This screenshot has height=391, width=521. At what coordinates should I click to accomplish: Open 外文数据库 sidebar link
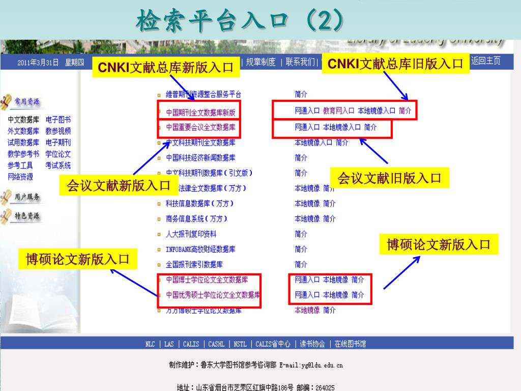(23, 131)
